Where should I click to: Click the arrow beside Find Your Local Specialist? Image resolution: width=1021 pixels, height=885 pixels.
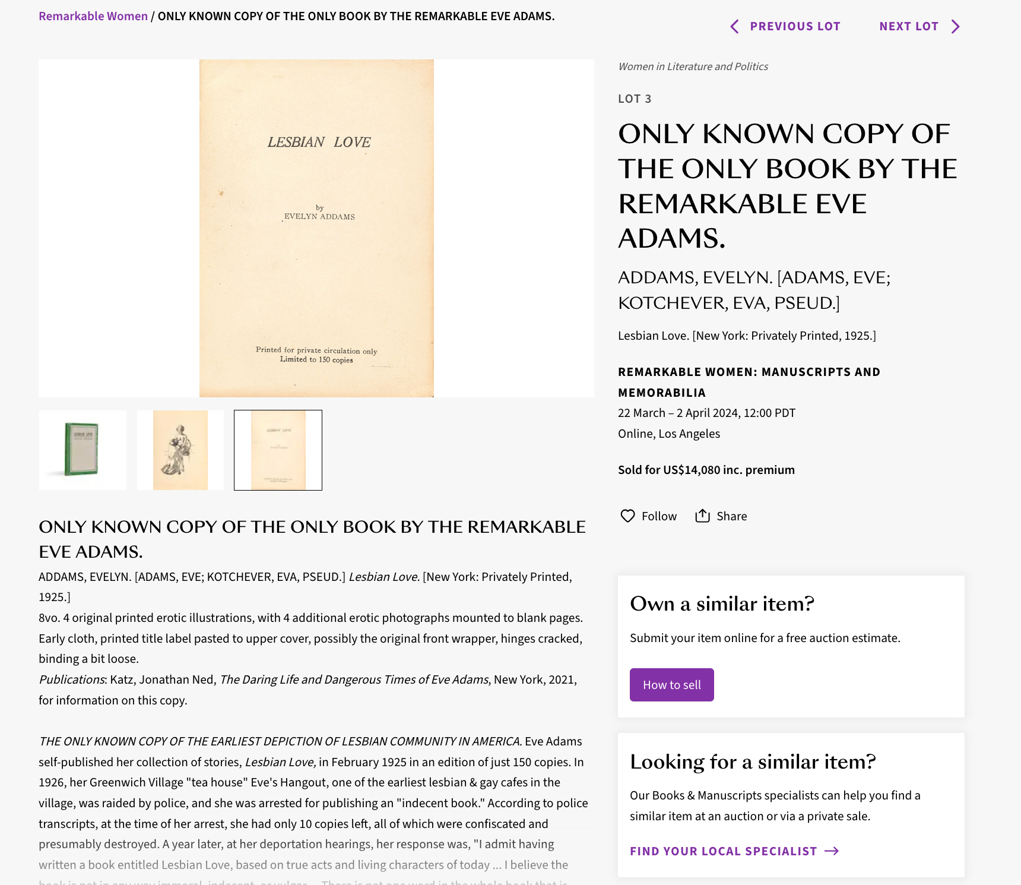pos(832,851)
